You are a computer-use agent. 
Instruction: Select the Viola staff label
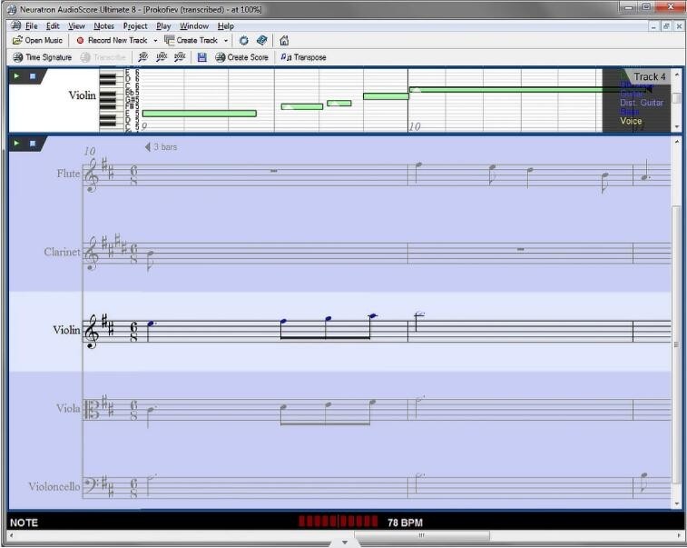(68, 408)
